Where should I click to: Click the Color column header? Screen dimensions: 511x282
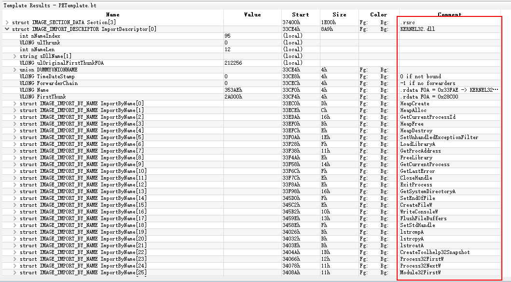coord(378,15)
